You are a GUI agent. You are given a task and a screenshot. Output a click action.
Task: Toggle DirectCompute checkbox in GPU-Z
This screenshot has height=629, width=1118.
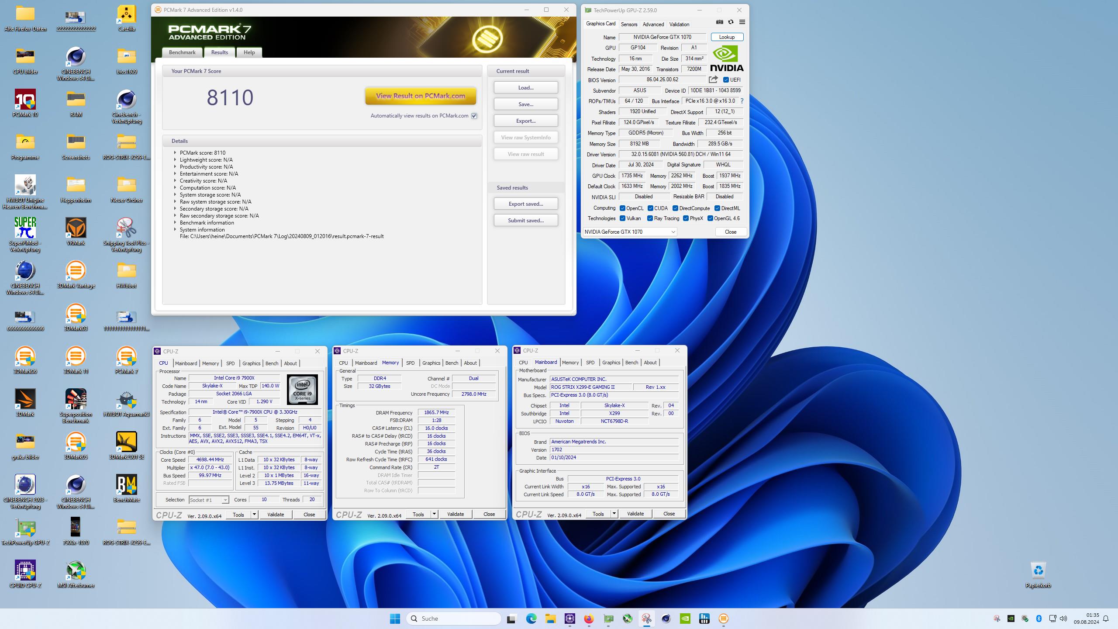[675, 208]
